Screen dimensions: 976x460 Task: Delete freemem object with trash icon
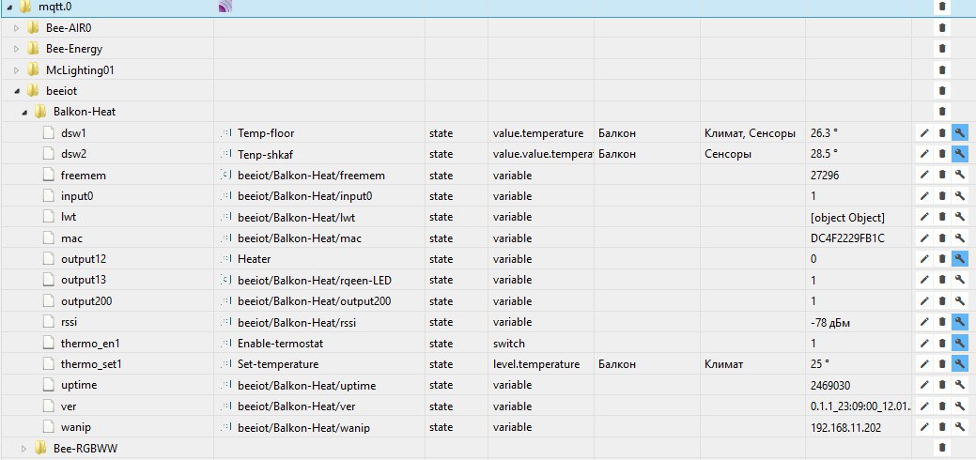point(942,176)
